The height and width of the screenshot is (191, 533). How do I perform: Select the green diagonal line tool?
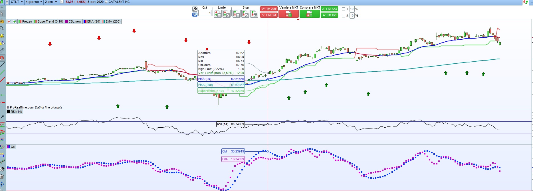point(2,73)
